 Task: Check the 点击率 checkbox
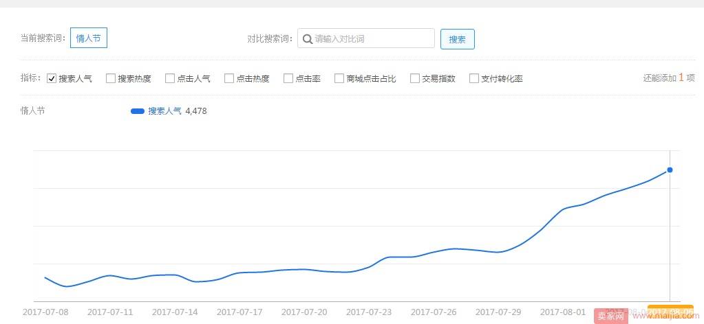pyautogui.click(x=288, y=78)
